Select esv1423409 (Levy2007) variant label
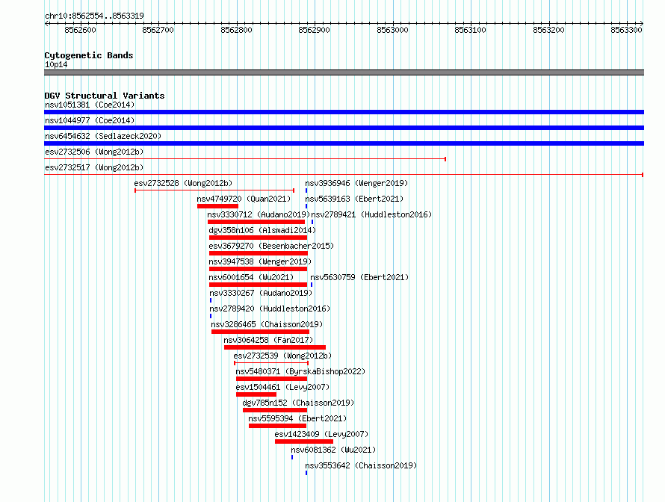The height and width of the screenshot is (502, 665). point(321,434)
